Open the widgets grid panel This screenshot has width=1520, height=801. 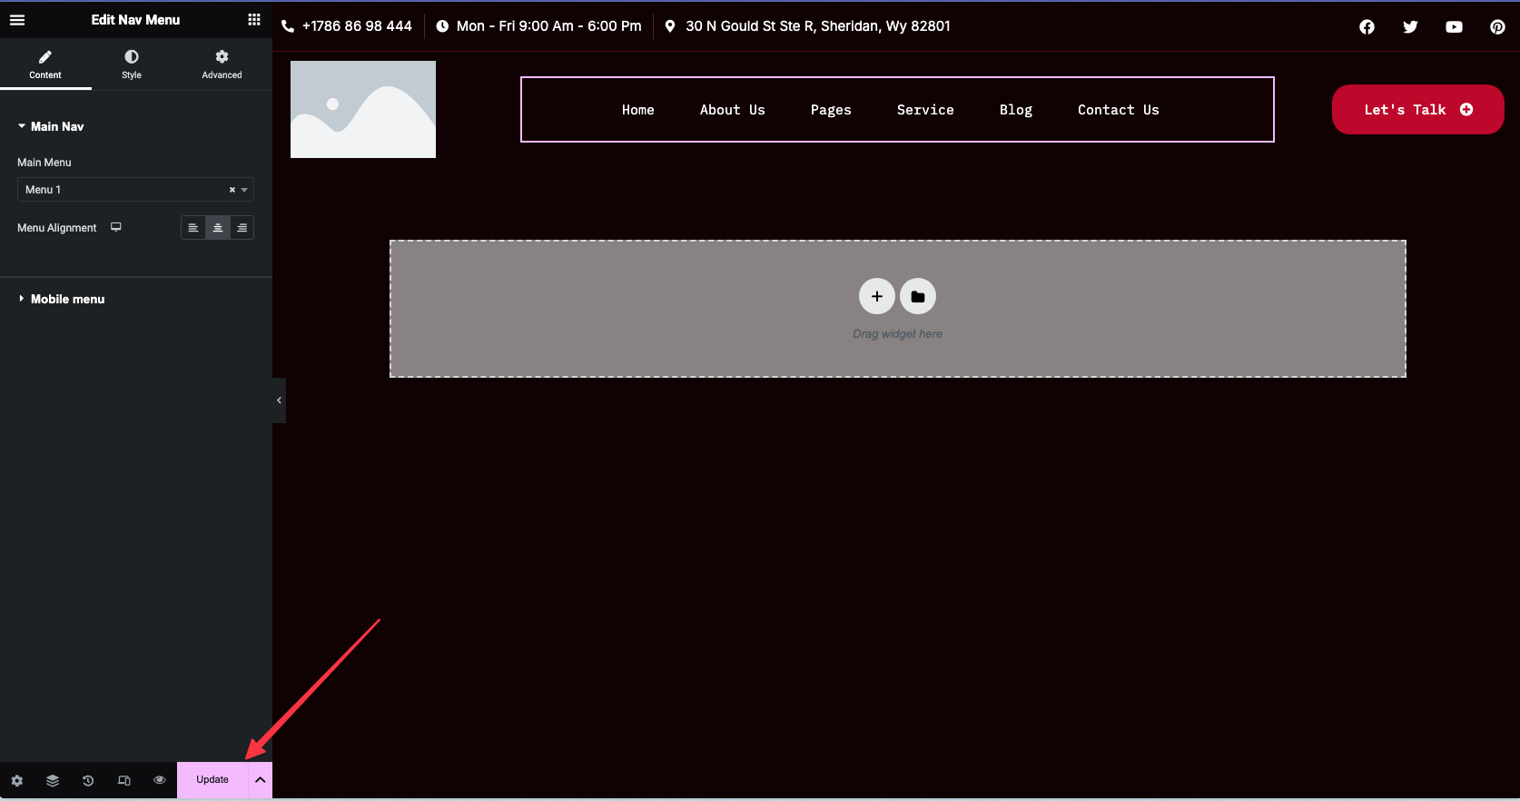pos(254,20)
